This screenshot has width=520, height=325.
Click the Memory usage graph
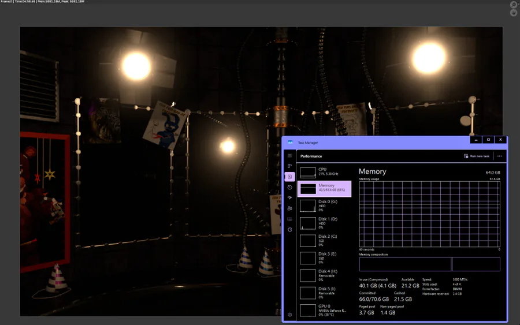pyautogui.click(x=429, y=214)
